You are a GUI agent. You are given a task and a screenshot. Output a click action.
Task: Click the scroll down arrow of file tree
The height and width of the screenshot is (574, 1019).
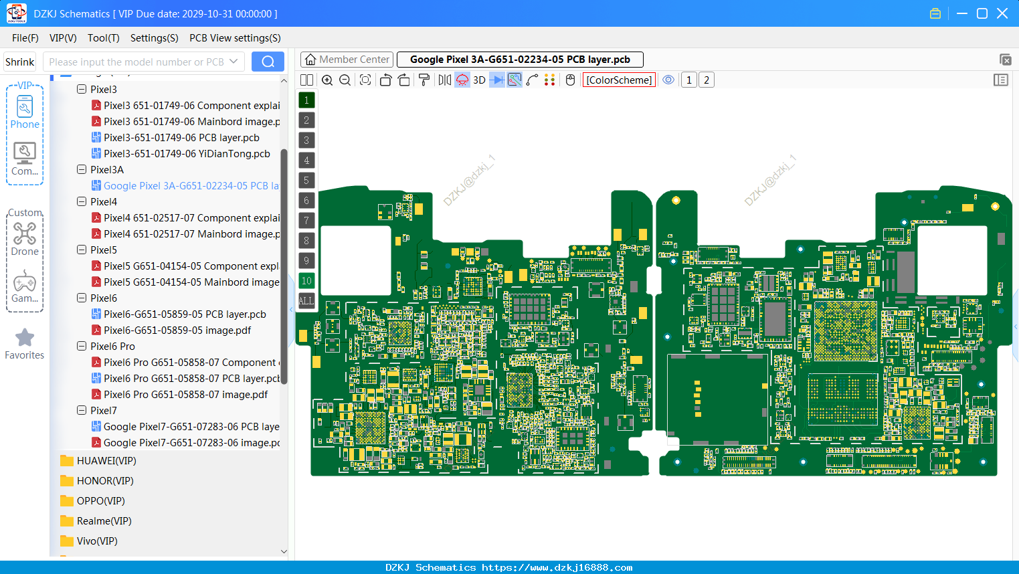point(284,551)
